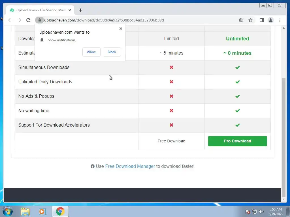Click the green check for Simultaneous Downloads
The image size is (290, 217).
point(238,67)
